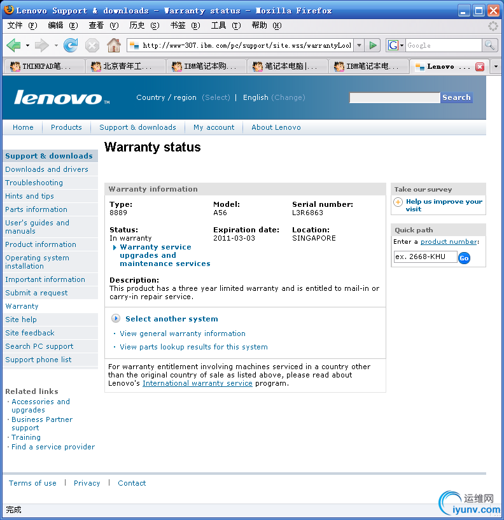Open the 帮助 (Help) menu
This screenshot has width=504, height=520.
coord(267,25)
